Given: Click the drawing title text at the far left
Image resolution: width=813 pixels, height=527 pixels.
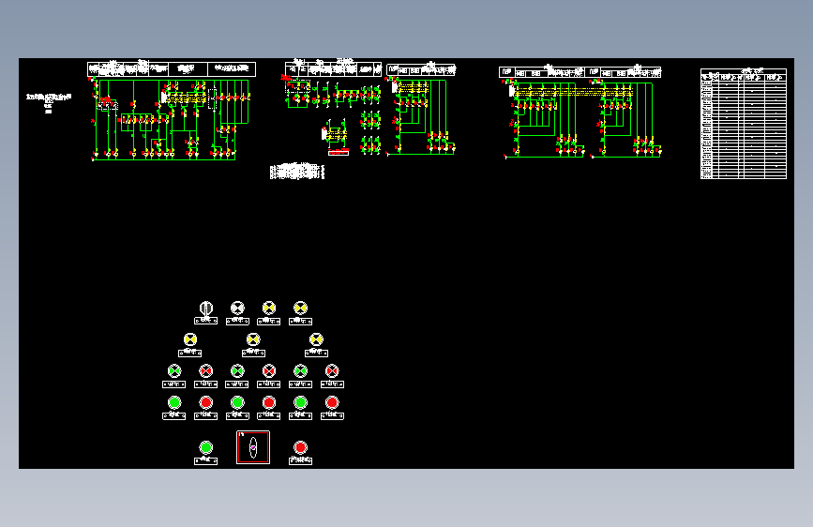Looking at the screenshot, I should pyautogui.click(x=49, y=97).
